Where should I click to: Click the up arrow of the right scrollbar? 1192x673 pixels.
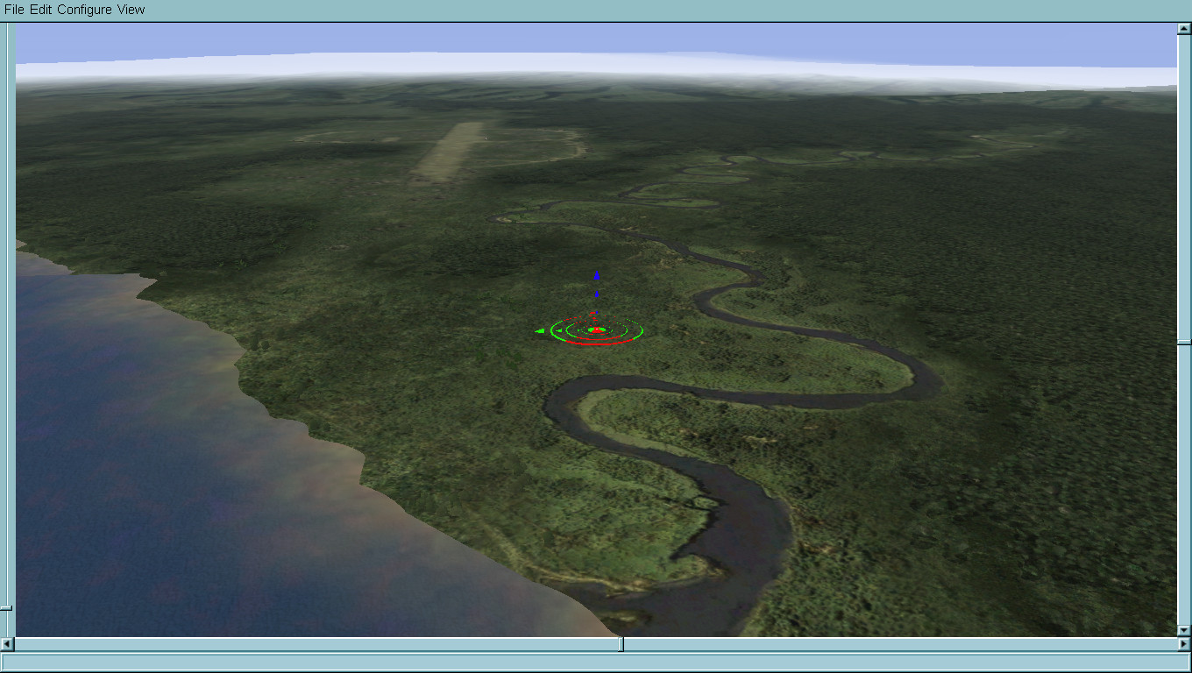(x=1184, y=29)
